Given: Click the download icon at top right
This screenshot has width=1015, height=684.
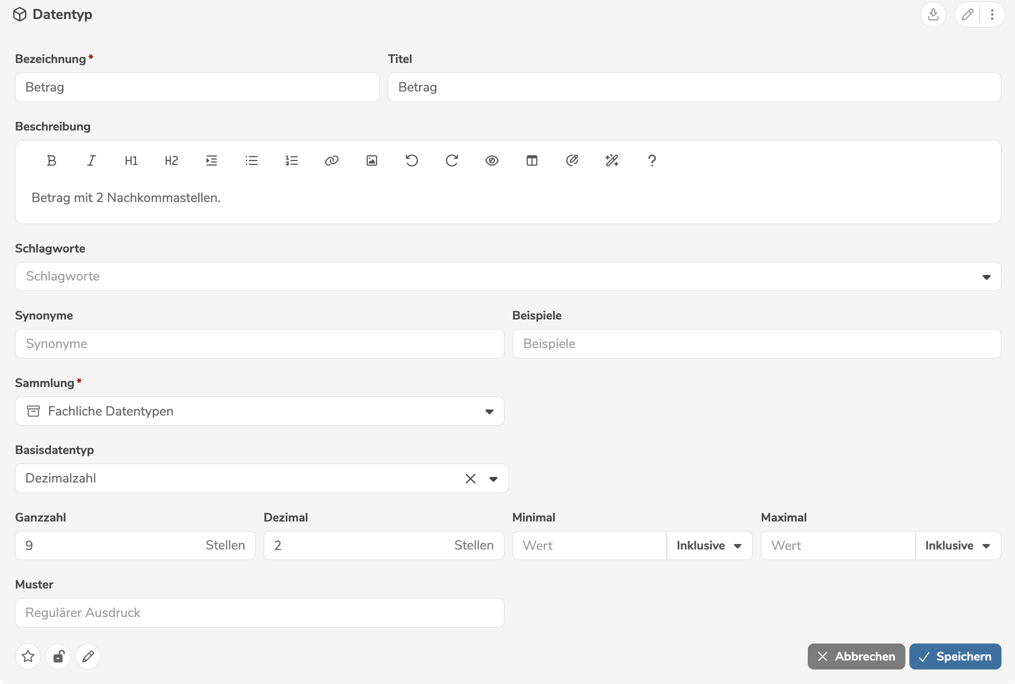Looking at the screenshot, I should (x=933, y=14).
